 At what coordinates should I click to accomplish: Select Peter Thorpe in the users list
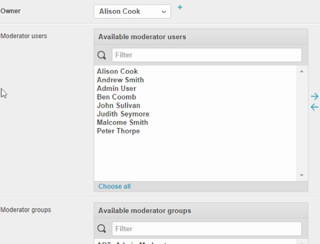tap(118, 131)
